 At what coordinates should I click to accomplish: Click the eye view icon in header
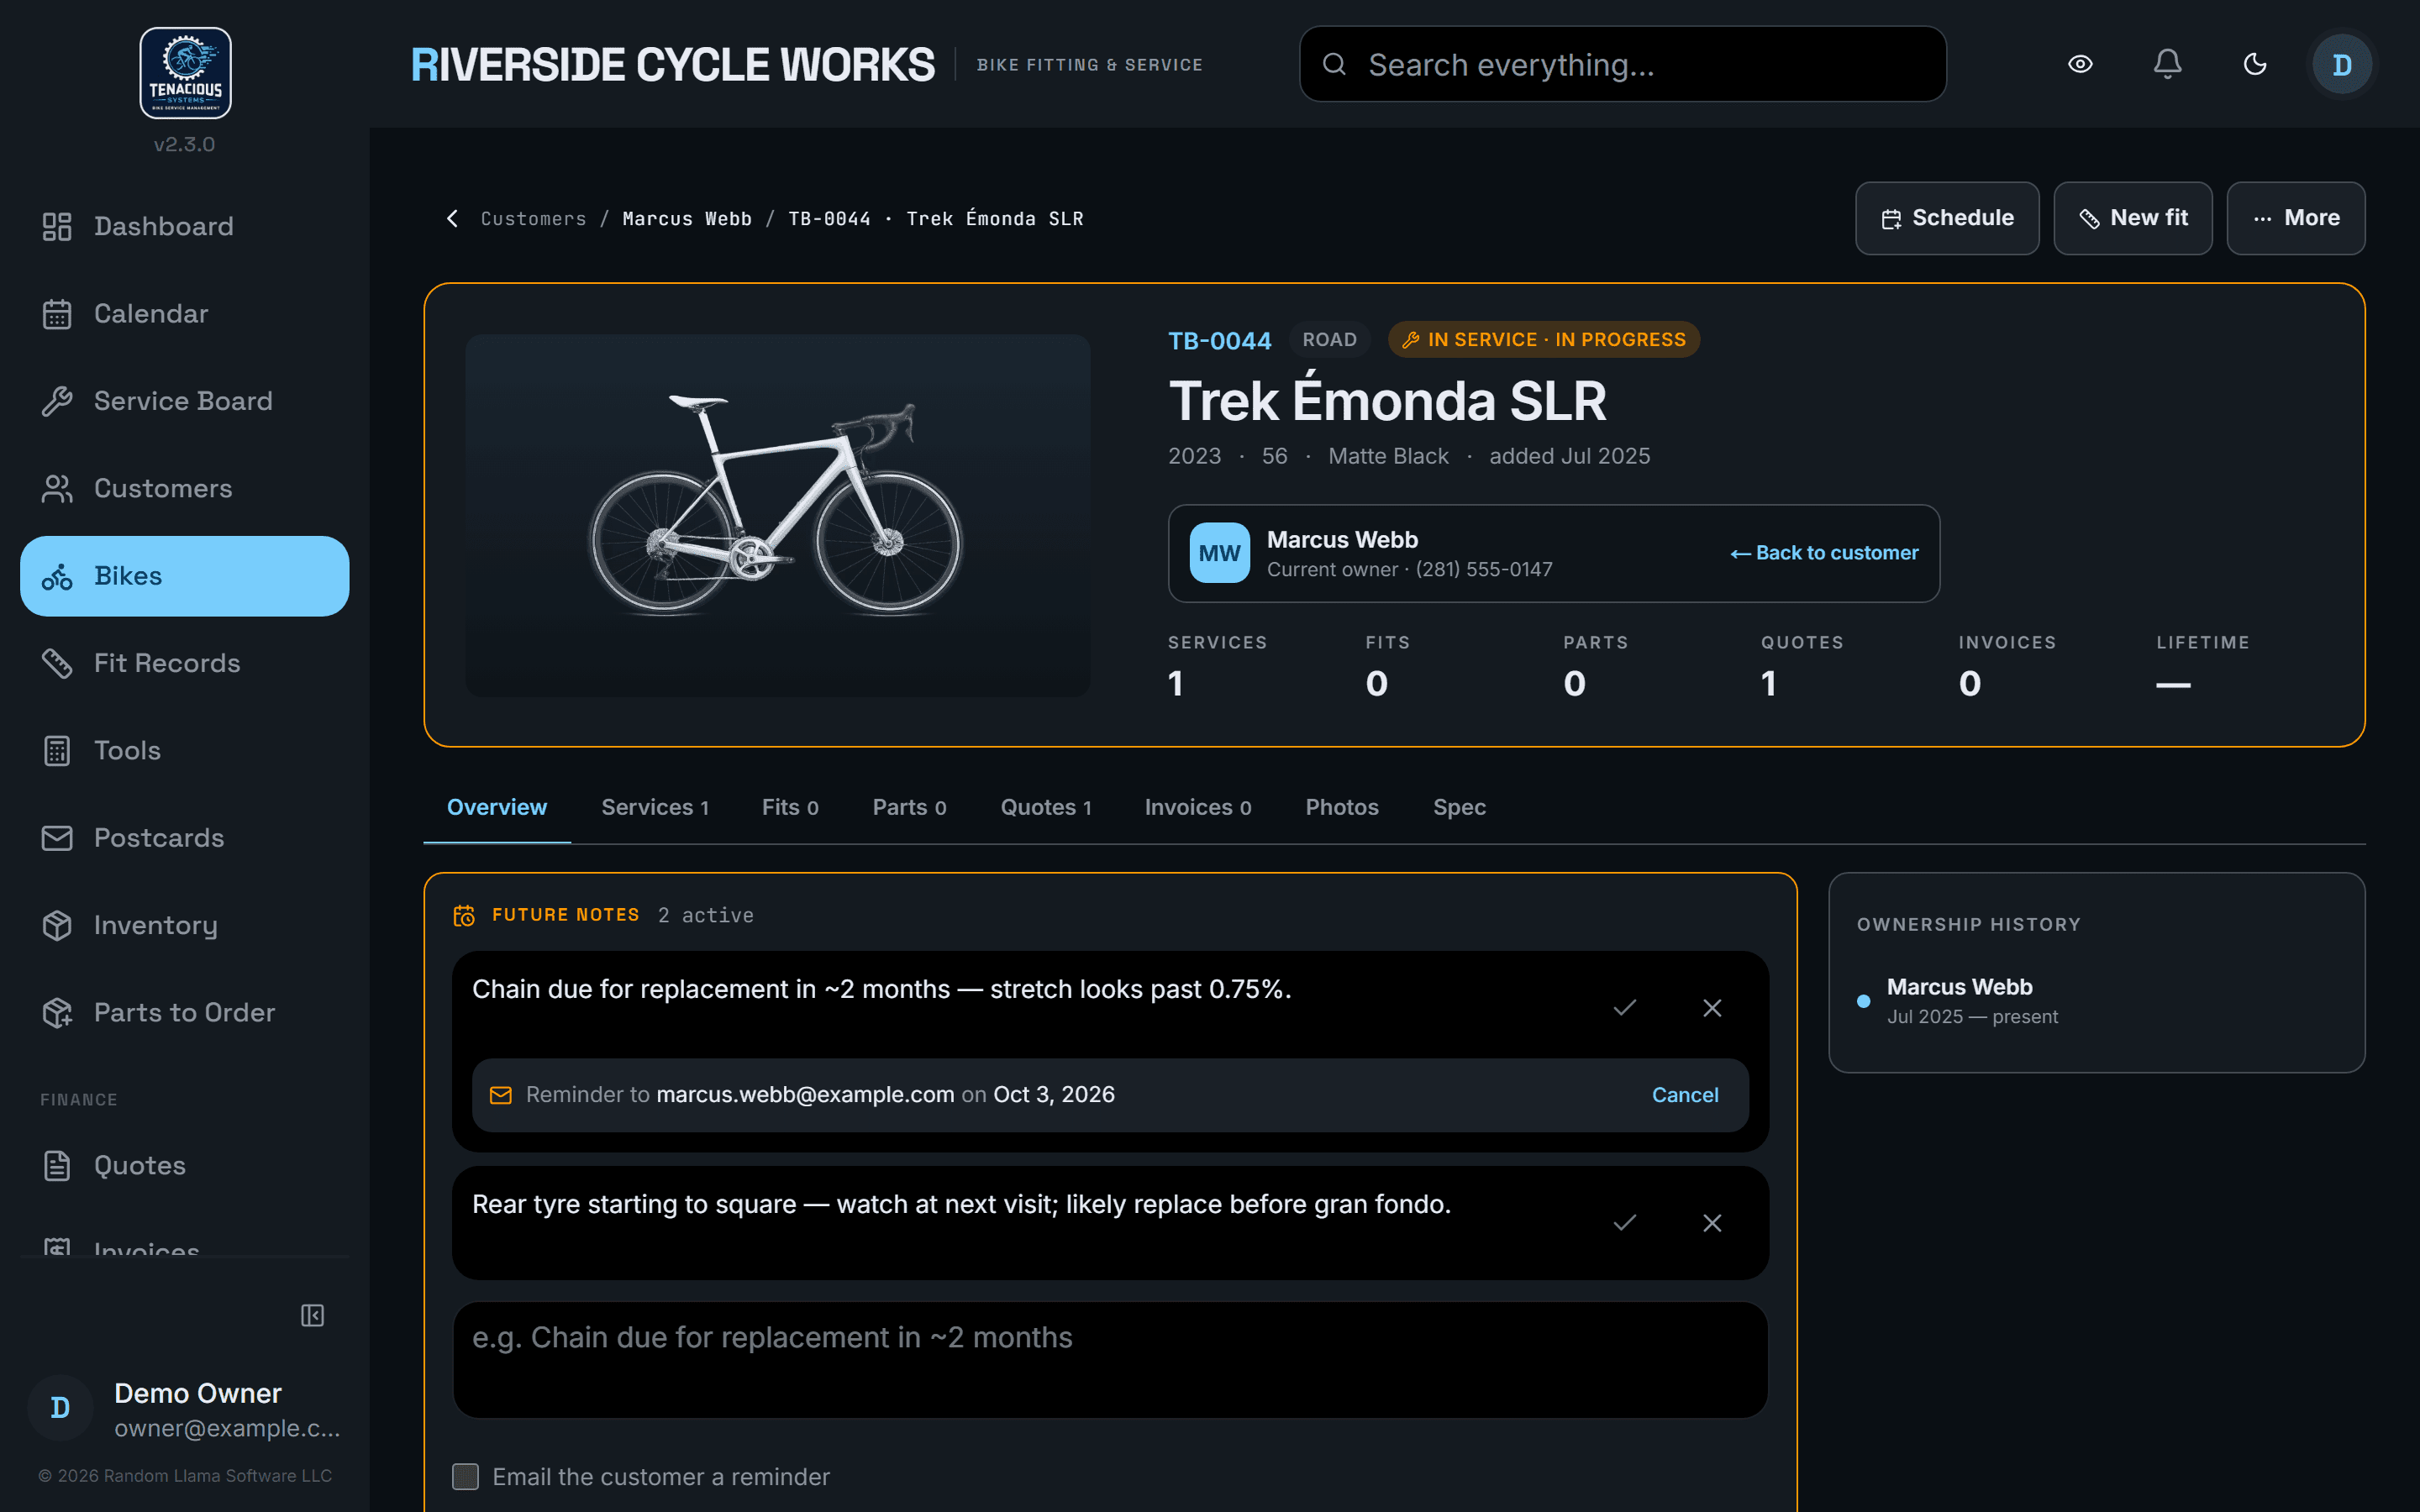pyautogui.click(x=2080, y=64)
